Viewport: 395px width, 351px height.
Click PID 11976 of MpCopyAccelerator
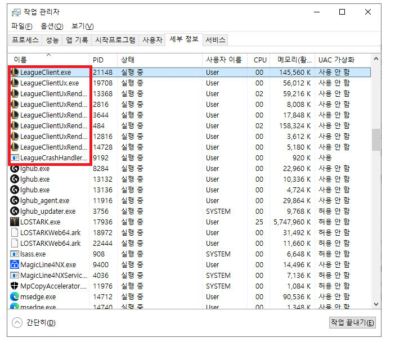(103, 286)
